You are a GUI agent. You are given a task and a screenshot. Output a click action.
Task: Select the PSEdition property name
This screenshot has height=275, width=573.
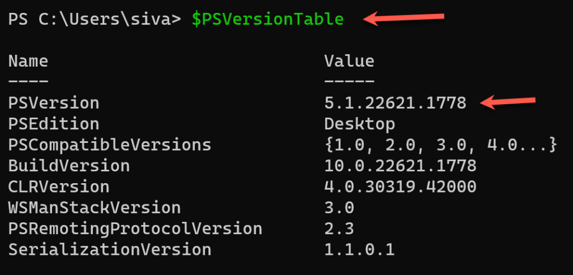click(54, 124)
